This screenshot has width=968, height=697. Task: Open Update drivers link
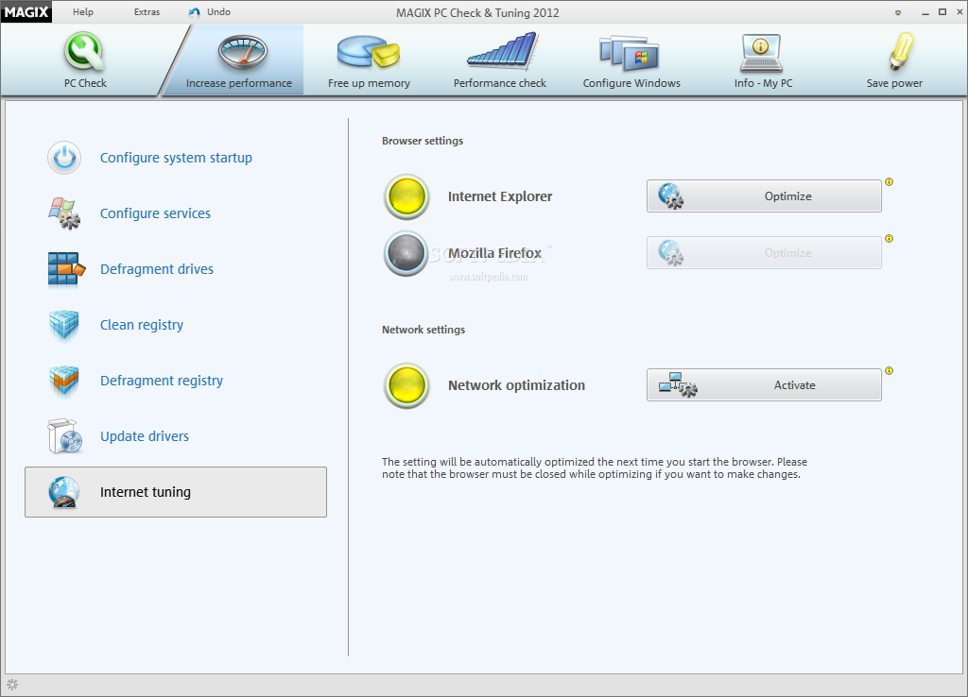point(145,436)
